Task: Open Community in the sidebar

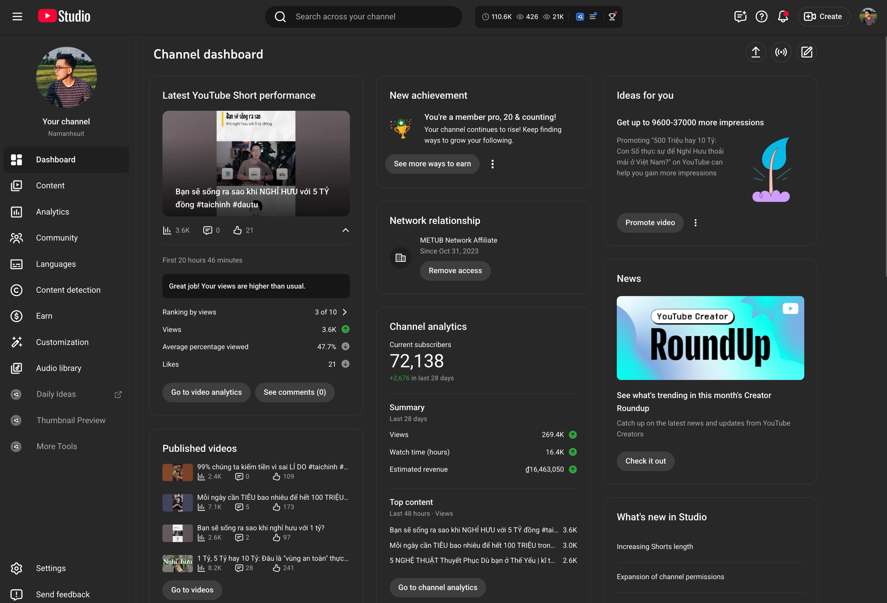Action: [x=67, y=238]
